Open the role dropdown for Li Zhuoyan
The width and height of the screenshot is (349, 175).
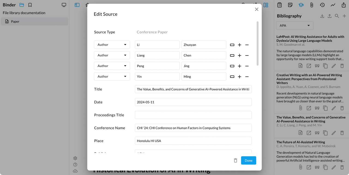pos(112,45)
